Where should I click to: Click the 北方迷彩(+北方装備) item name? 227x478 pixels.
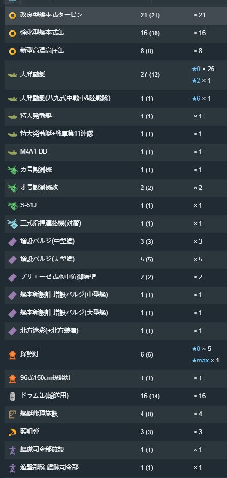pyautogui.click(x=49, y=331)
